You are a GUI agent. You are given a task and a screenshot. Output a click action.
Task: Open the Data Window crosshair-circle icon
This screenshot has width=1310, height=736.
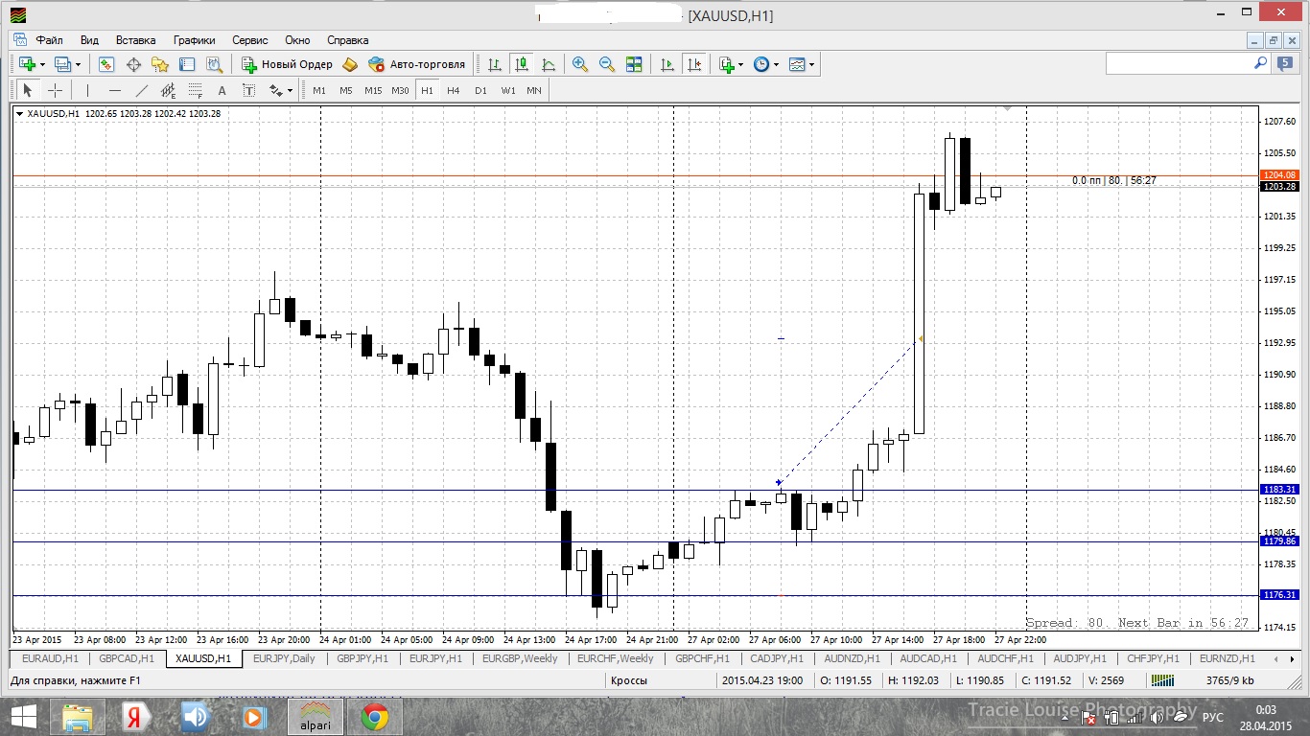click(133, 64)
